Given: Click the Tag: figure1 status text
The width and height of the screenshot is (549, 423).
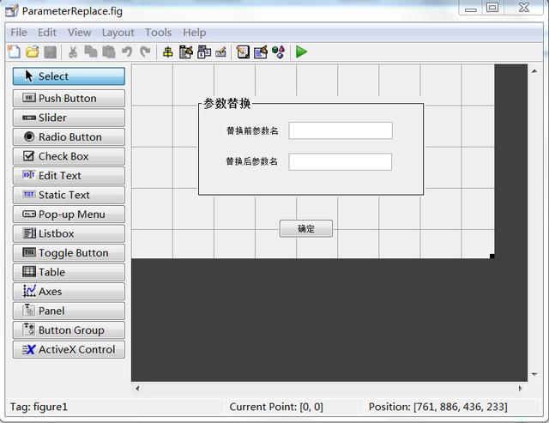Looking at the screenshot, I should pyautogui.click(x=39, y=407).
